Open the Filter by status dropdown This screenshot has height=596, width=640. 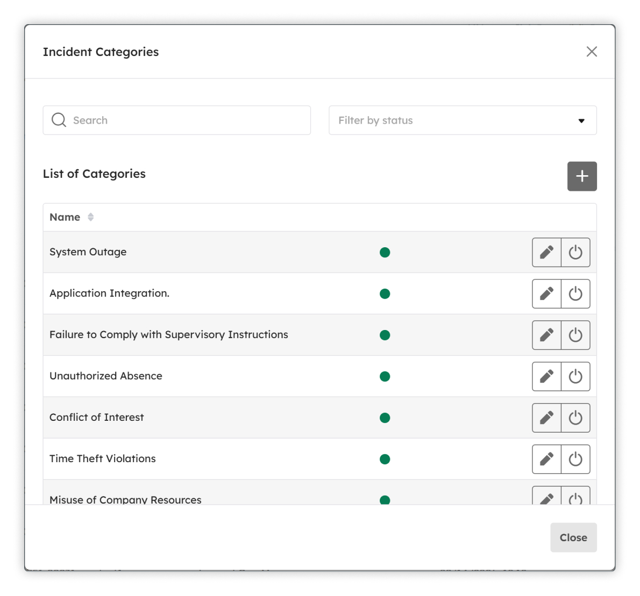click(x=463, y=120)
